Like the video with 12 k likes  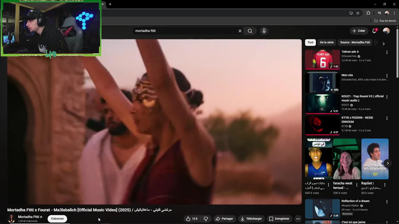coord(192,219)
